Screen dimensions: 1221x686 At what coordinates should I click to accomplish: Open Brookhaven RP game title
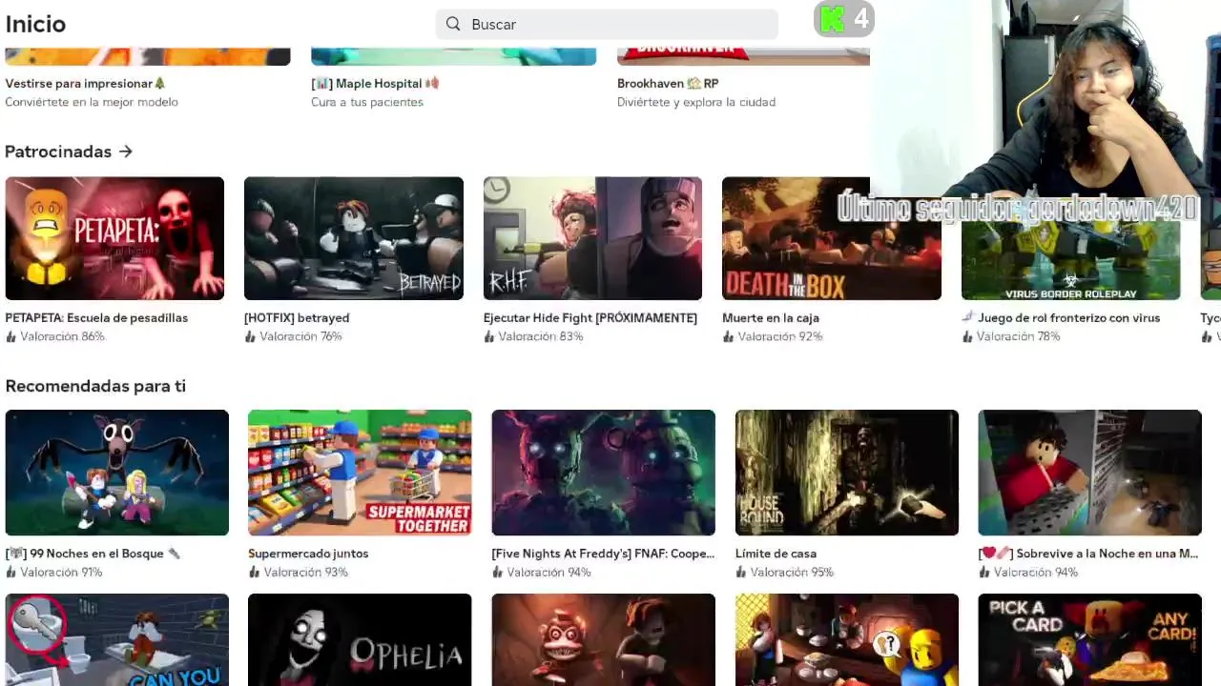(x=668, y=83)
